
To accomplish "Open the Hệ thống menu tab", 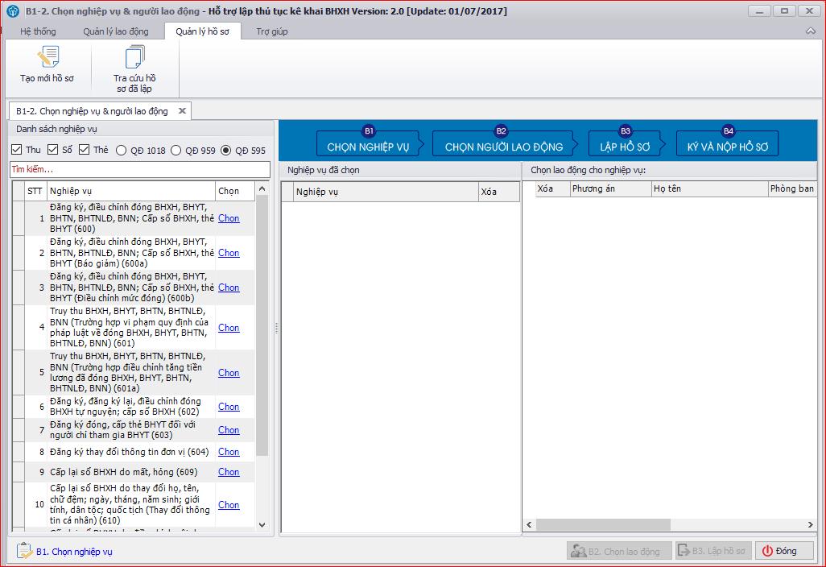I will click(39, 31).
